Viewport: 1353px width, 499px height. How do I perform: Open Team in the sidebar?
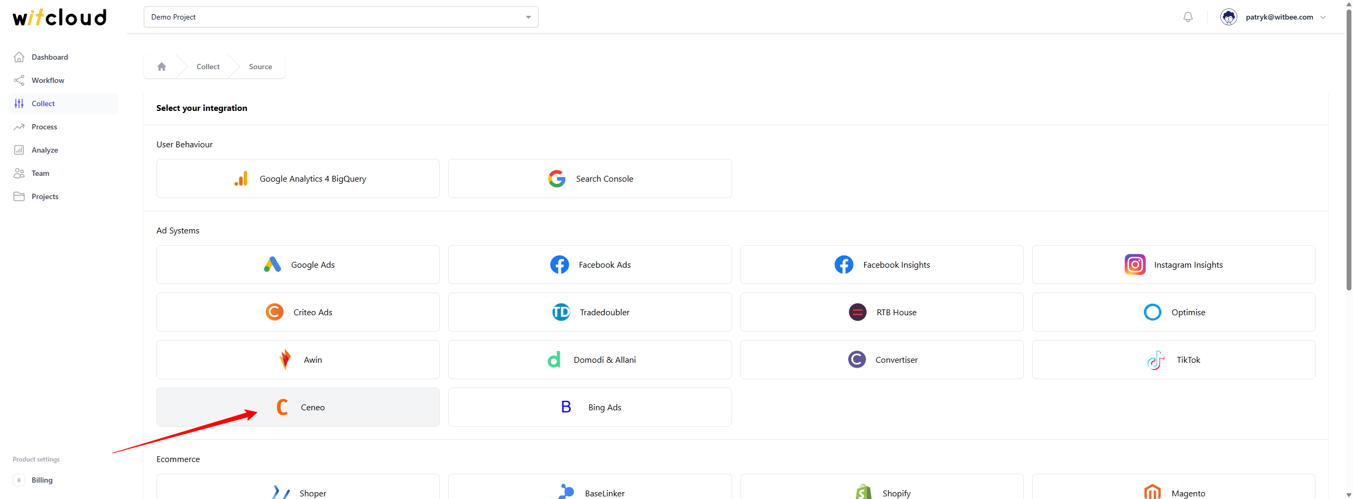[63, 173]
